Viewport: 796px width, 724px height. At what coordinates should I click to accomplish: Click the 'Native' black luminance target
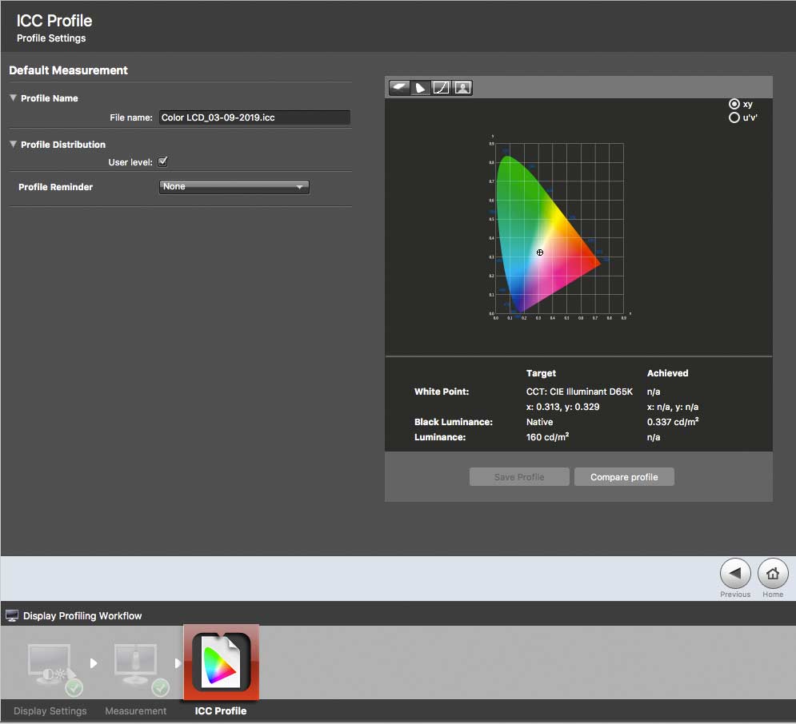[x=539, y=422]
